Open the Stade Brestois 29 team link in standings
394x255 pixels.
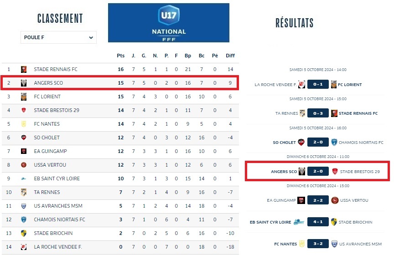tap(57, 110)
